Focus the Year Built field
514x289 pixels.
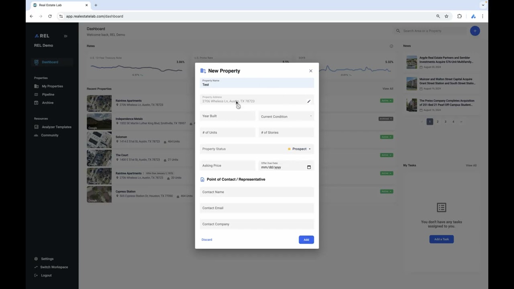[x=227, y=116]
